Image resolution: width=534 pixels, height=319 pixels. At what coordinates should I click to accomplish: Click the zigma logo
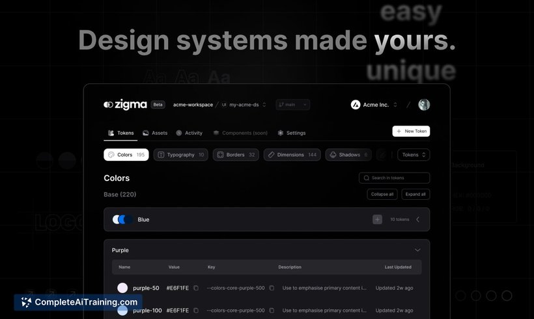pos(125,105)
